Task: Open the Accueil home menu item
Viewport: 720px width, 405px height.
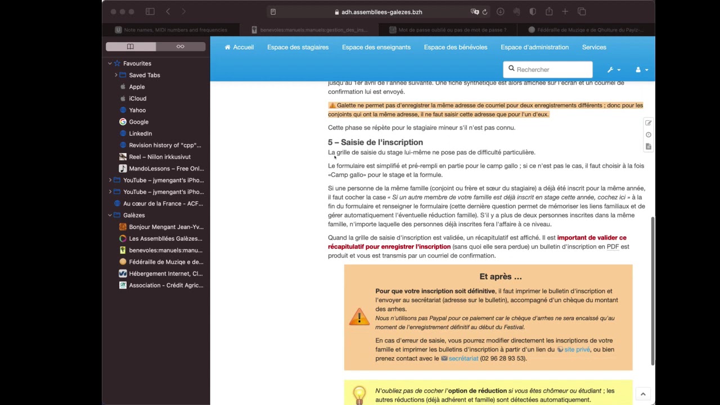Action: point(239,47)
